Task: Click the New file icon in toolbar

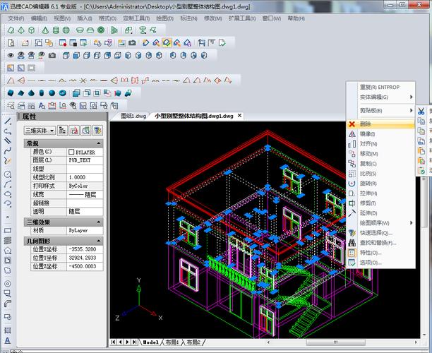Action: coord(12,42)
